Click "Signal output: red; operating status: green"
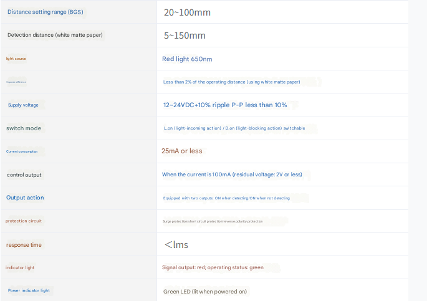The height and width of the screenshot is (301, 427). pos(213,267)
